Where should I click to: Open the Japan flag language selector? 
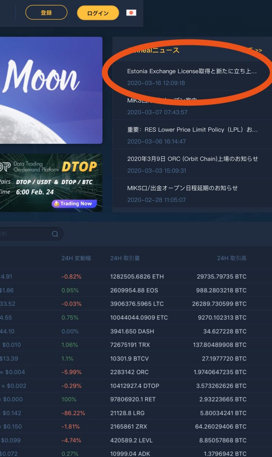[x=131, y=13]
